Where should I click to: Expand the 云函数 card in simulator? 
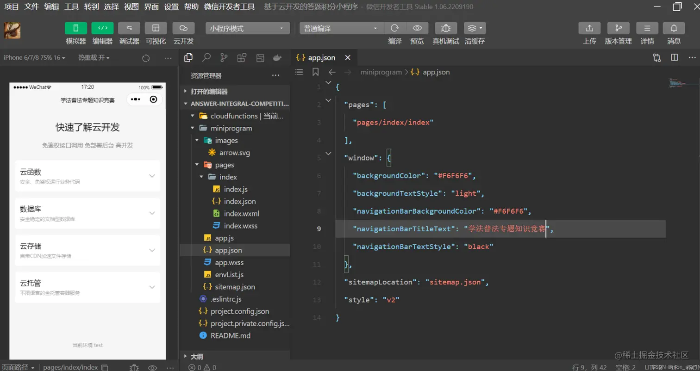(87, 176)
